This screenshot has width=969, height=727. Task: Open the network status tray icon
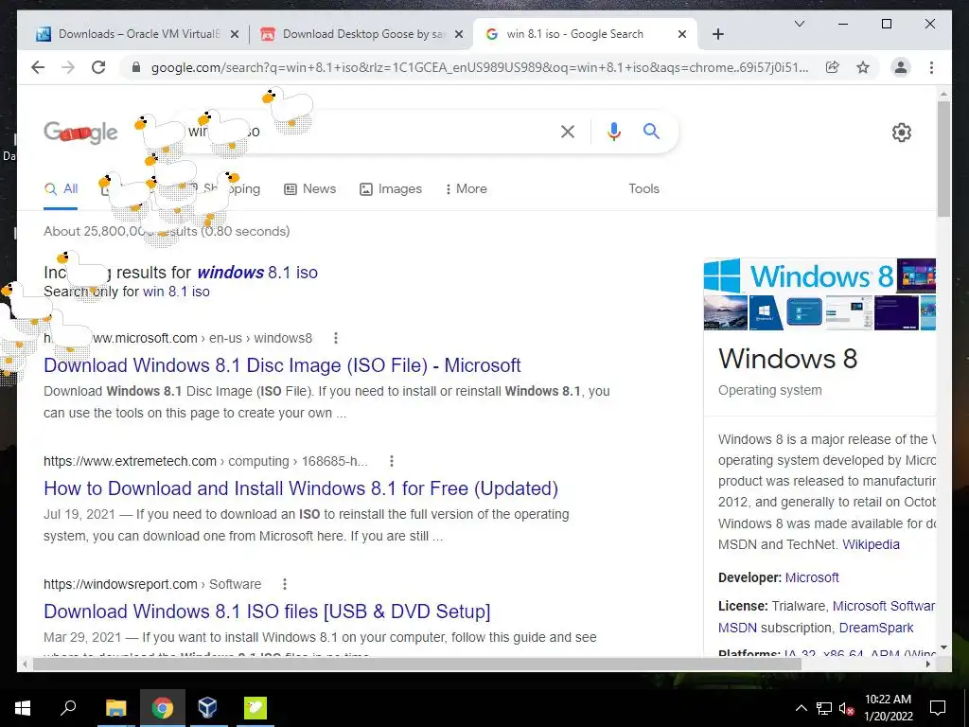[824, 708]
